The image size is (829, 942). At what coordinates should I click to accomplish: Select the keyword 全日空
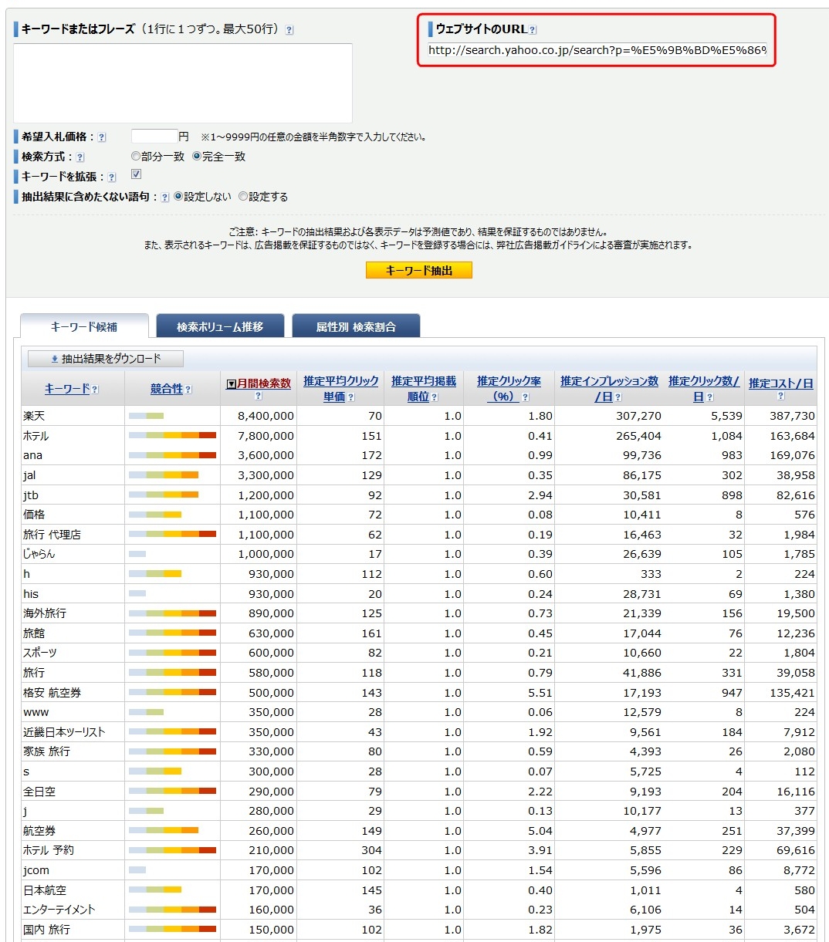39,792
